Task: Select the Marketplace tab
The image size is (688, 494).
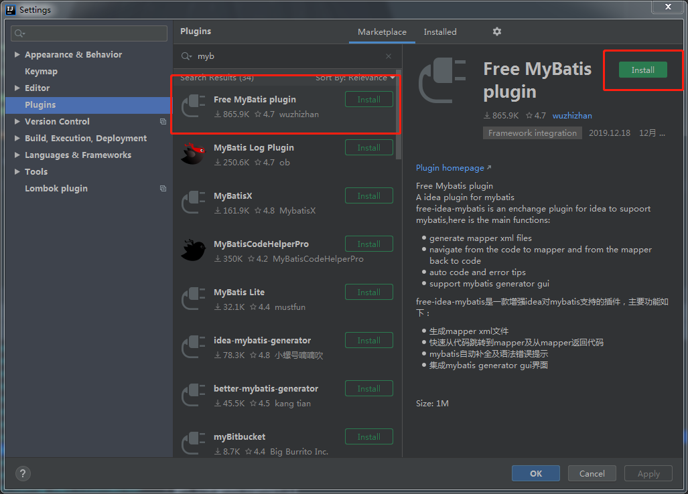Action: [381, 31]
